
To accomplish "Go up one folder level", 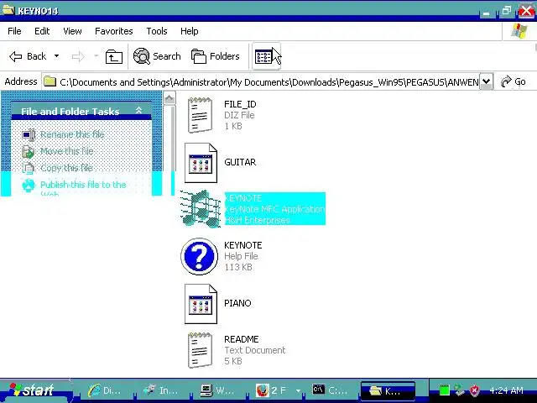I will [x=114, y=57].
